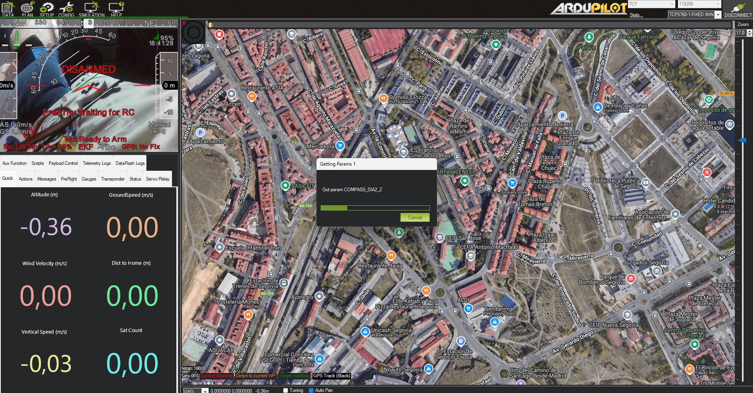Enable the Tuning checkbox
Screen dimensions: 753x393
pos(286,390)
